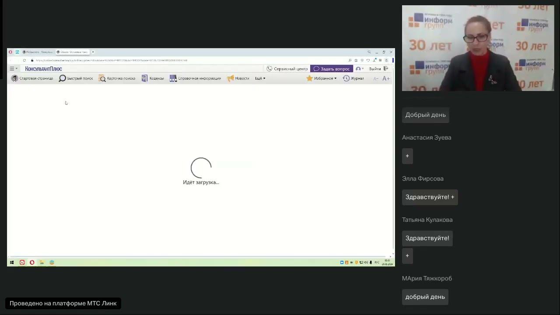The image size is (560, 315).
Task: Increase font size with A+ button
Action: click(x=386, y=78)
